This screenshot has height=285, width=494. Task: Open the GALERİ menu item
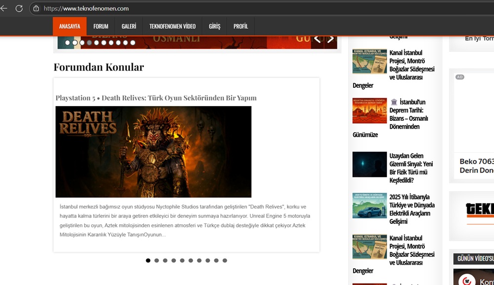click(129, 27)
